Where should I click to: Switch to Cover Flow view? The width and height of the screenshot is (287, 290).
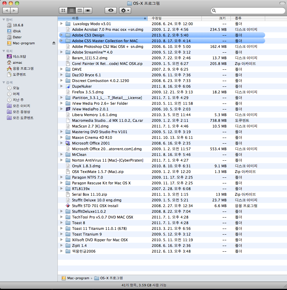pyautogui.click(x=88, y=10)
